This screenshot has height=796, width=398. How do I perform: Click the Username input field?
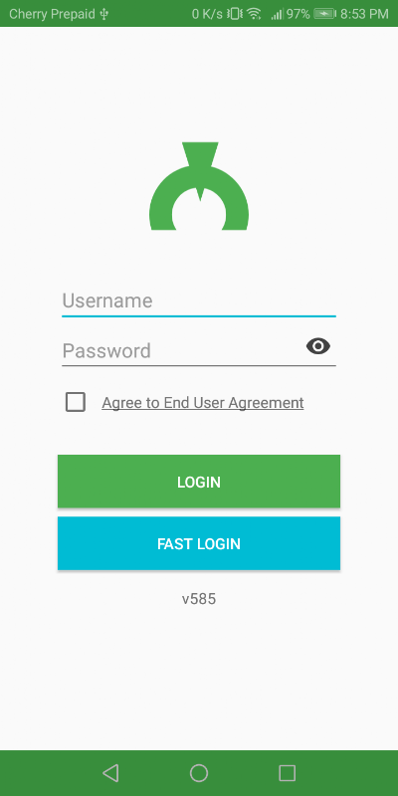[x=199, y=301]
